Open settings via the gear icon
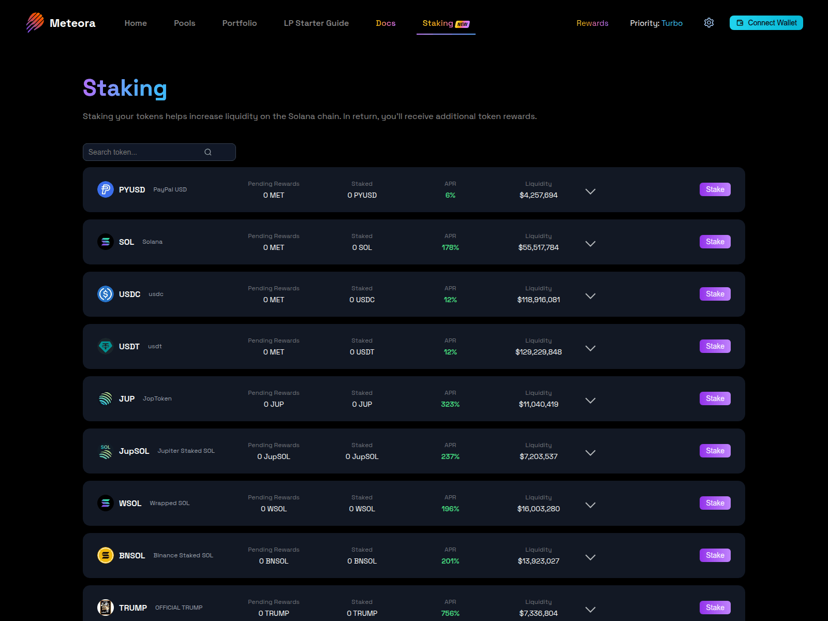 point(708,22)
